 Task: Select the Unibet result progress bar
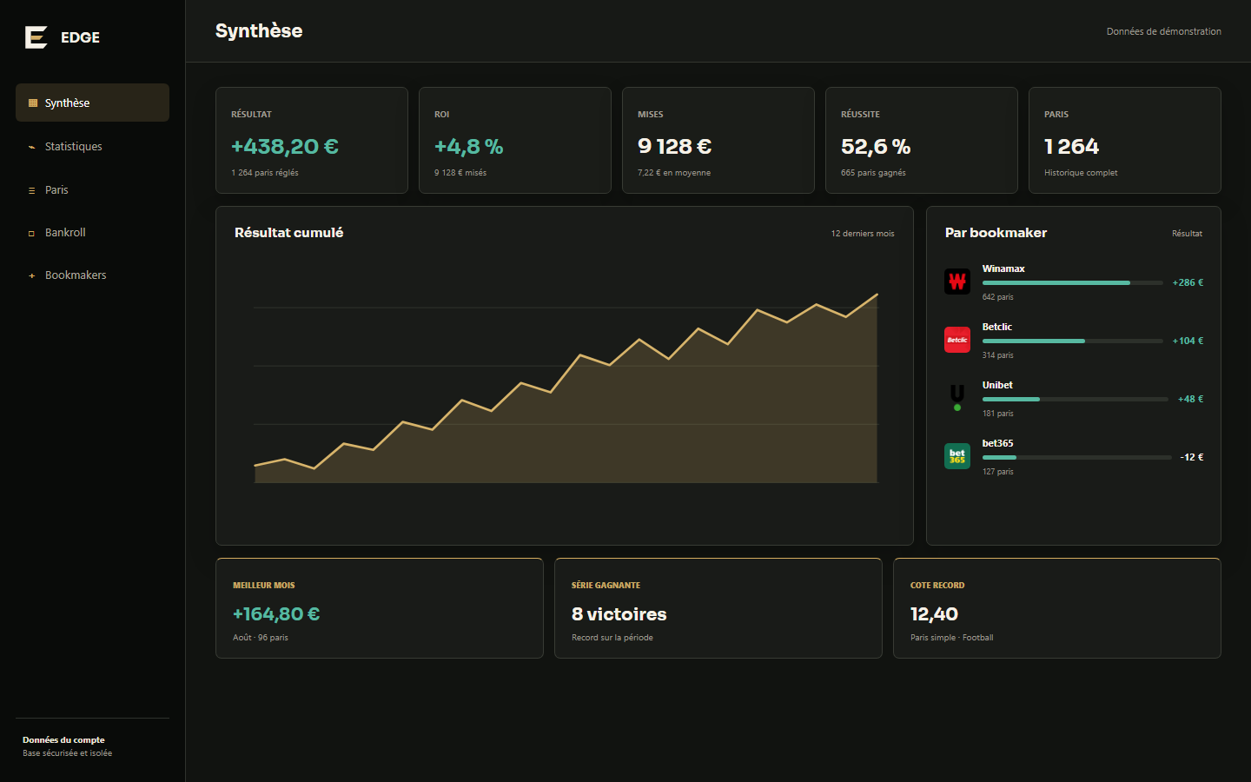coord(1075,400)
